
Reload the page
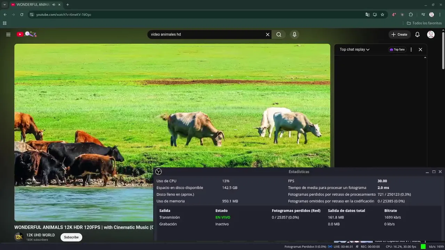pos(22,15)
